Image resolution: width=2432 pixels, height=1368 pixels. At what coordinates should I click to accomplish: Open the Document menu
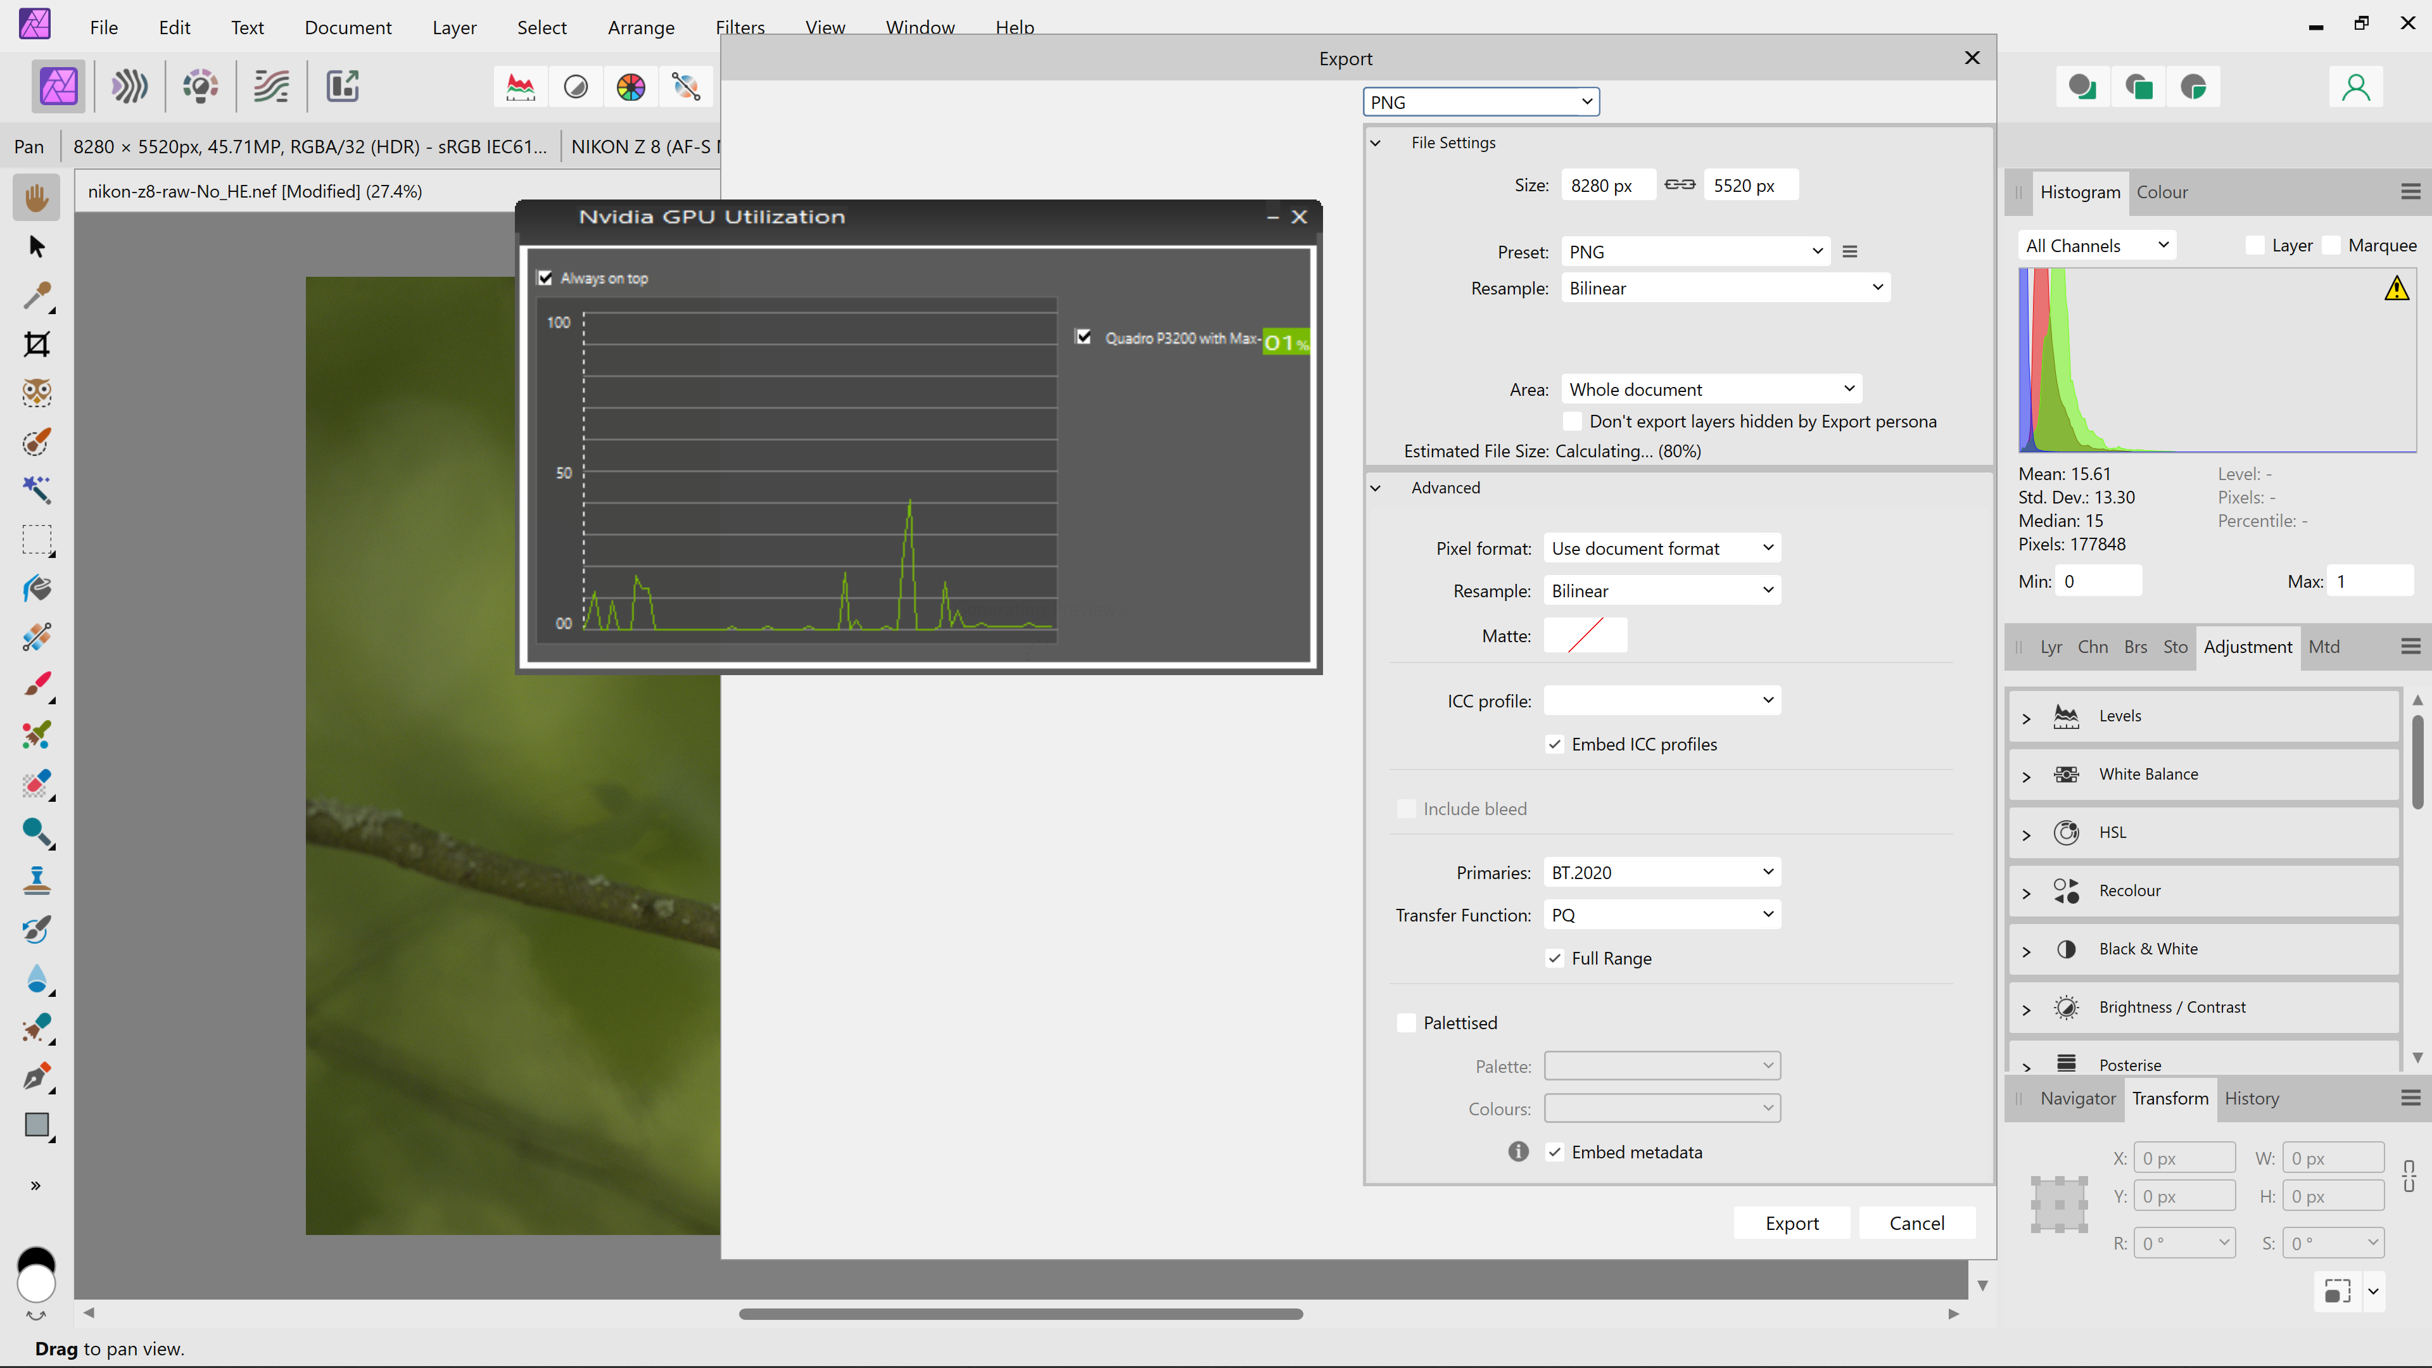tap(348, 27)
